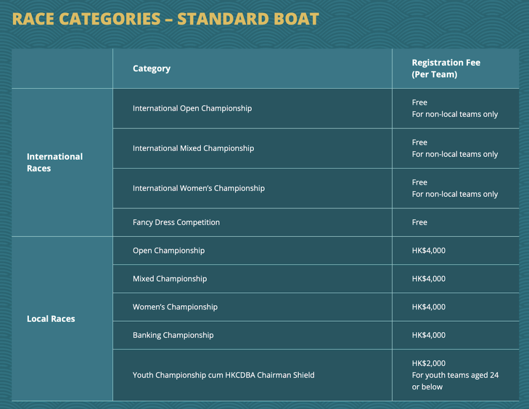Click the local Mixed Championship category cell
The width and height of the screenshot is (529, 409).
click(x=169, y=279)
